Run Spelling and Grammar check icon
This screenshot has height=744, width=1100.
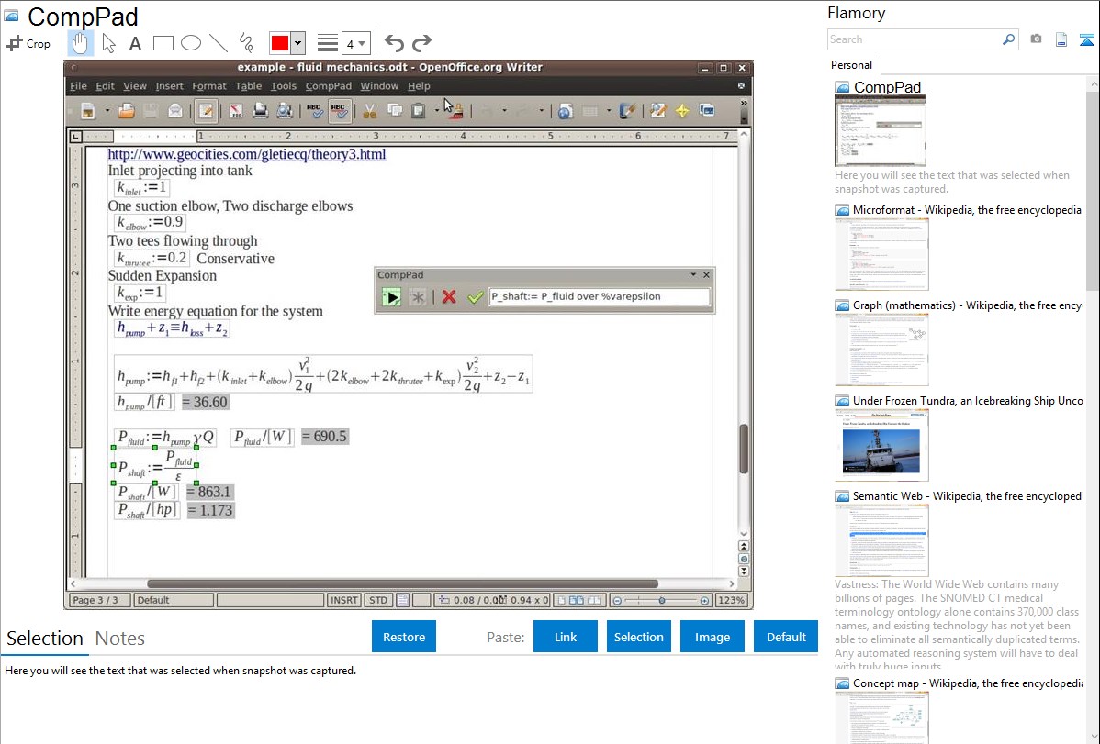(314, 111)
